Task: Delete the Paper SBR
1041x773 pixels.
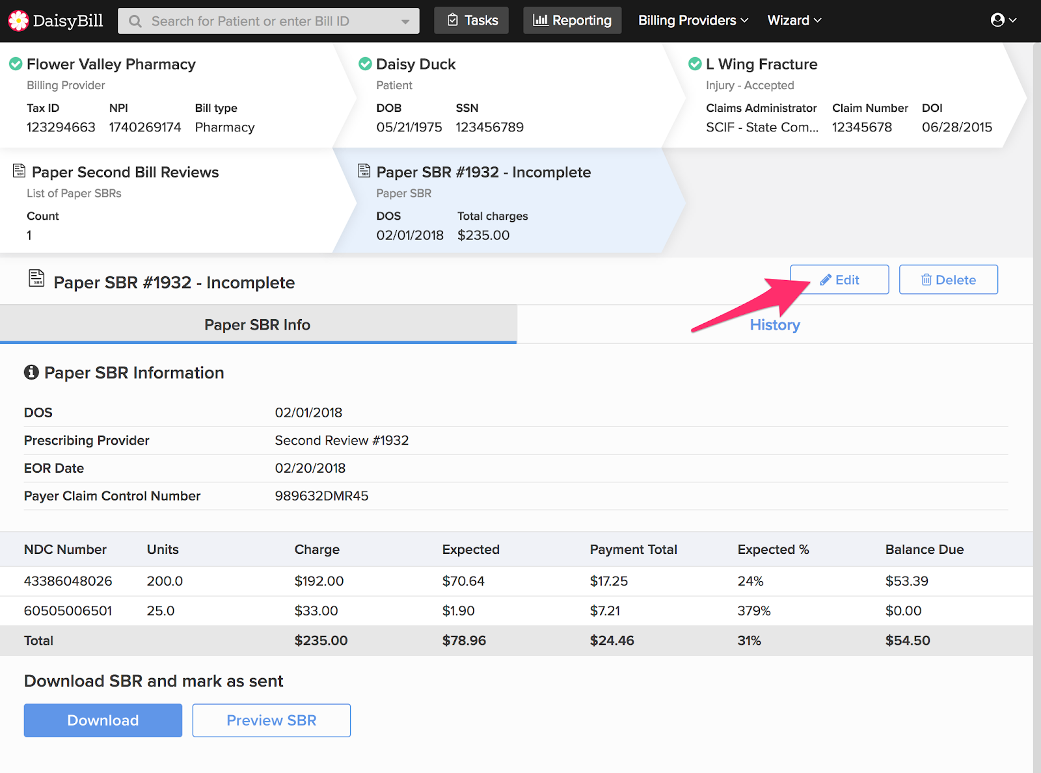Action: (x=949, y=280)
